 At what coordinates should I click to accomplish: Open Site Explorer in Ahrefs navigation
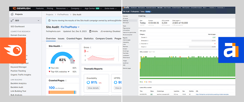click(x=141, y=8)
